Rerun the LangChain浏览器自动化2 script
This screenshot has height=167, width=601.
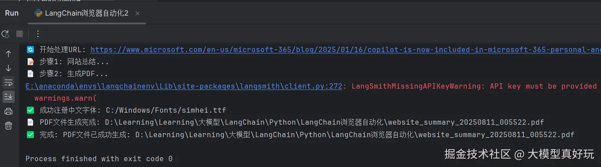6,34
